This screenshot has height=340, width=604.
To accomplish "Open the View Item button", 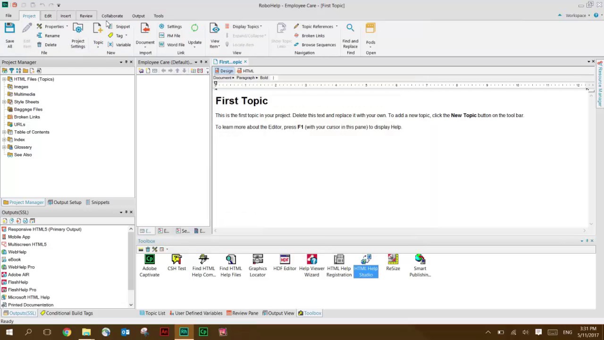I will [x=215, y=35].
